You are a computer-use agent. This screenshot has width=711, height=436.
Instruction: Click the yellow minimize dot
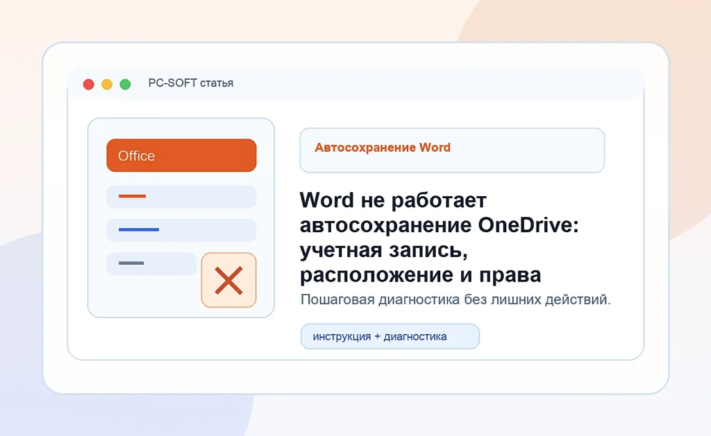[x=106, y=84]
